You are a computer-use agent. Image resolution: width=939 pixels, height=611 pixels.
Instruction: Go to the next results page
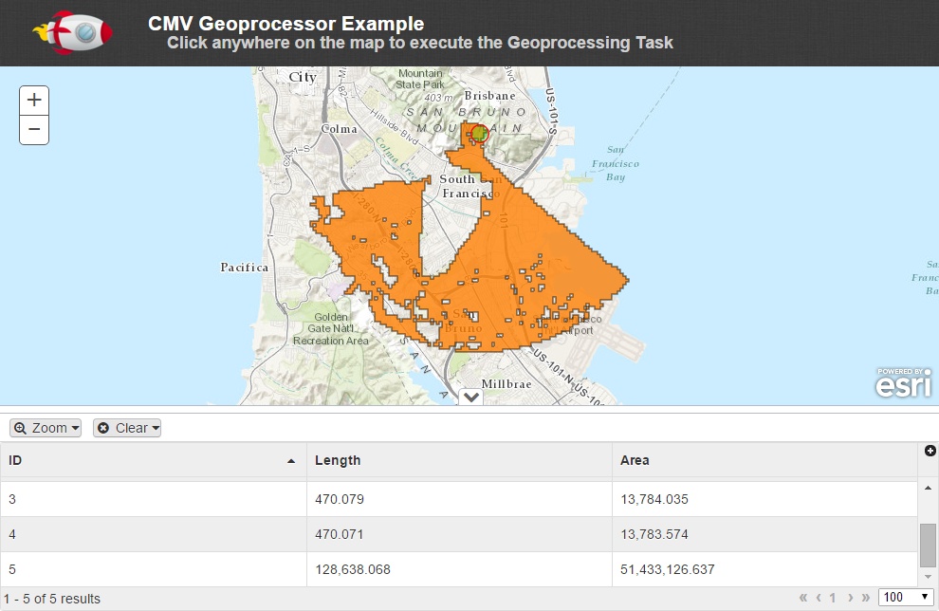click(849, 598)
